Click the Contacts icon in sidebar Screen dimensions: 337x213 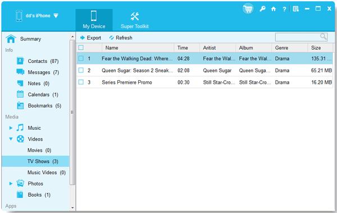click(x=20, y=61)
